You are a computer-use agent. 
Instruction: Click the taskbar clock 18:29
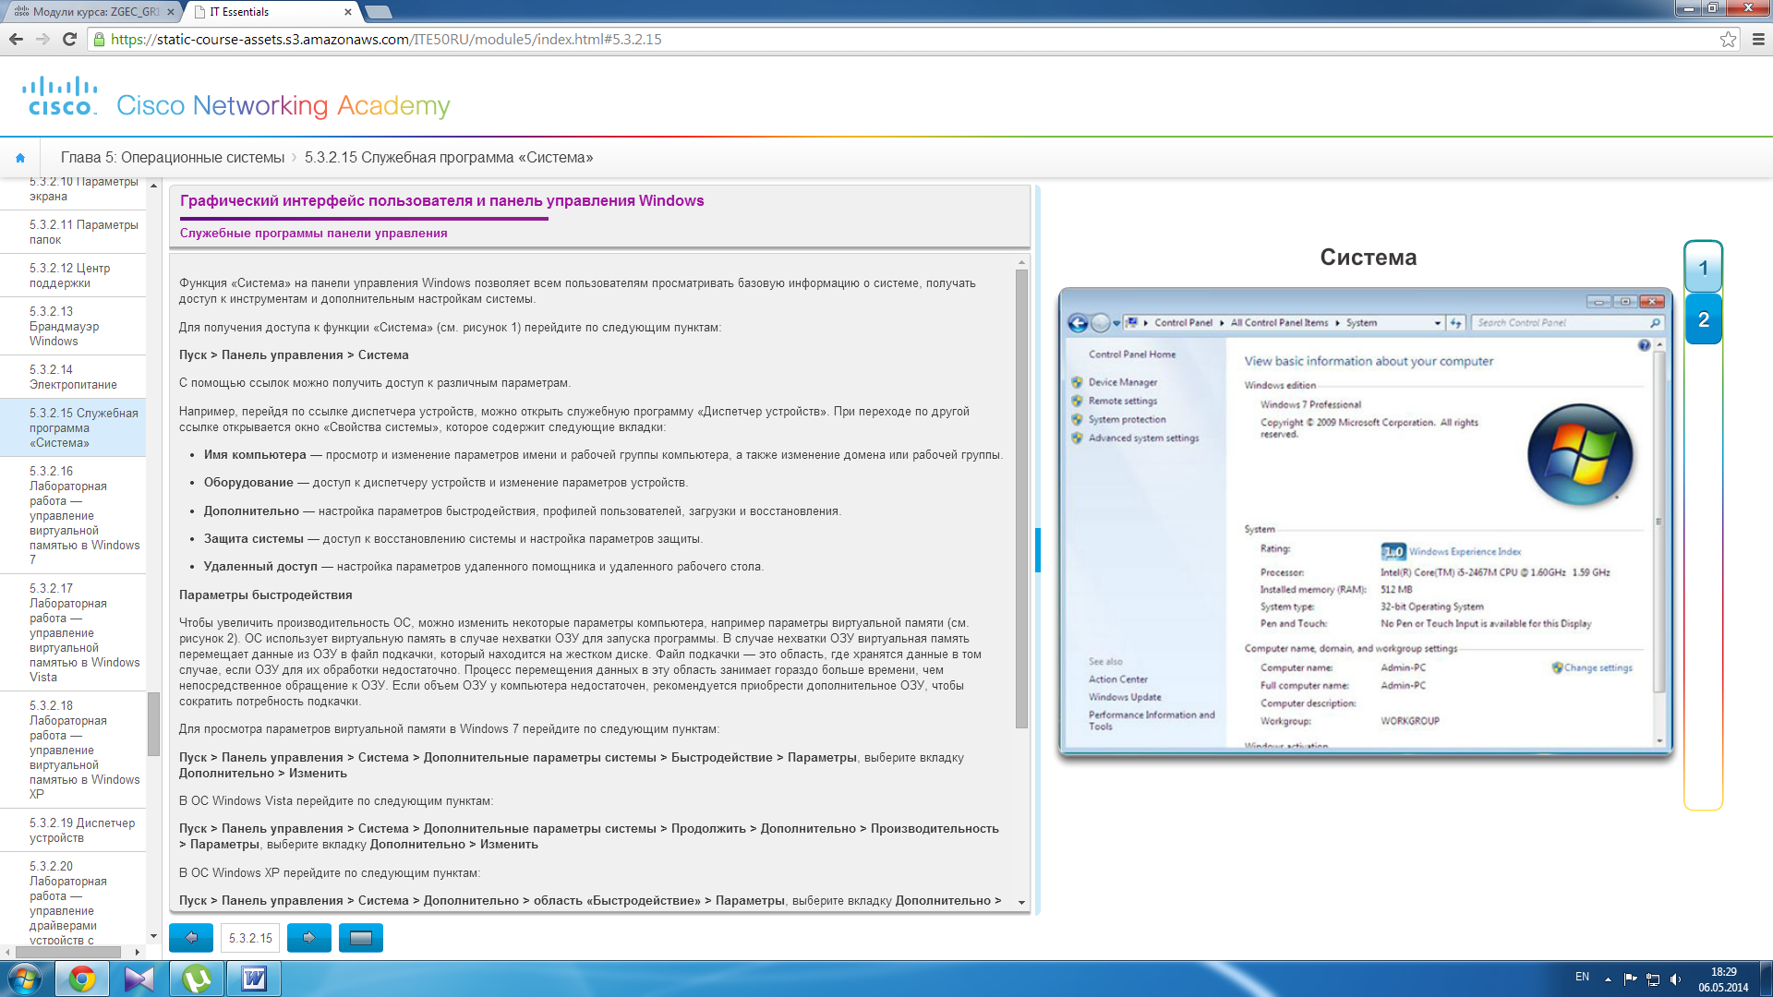click(x=1723, y=979)
